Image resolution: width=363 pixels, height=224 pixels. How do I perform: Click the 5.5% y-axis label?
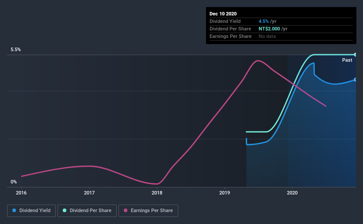click(15, 50)
